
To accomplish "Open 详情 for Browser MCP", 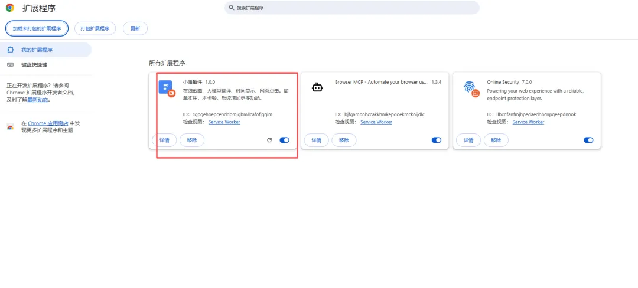I will (316, 140).
